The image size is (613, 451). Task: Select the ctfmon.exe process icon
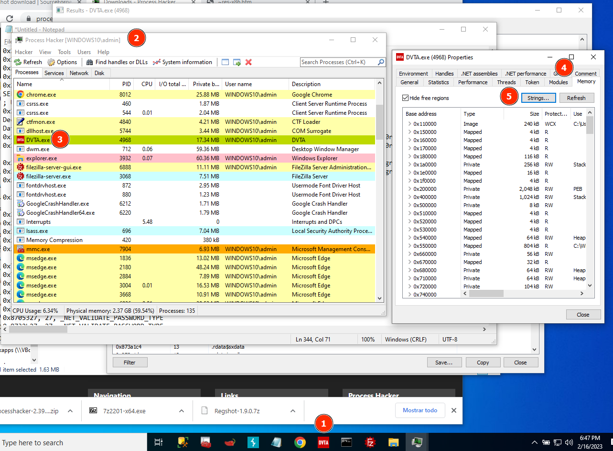pos(21,122)
